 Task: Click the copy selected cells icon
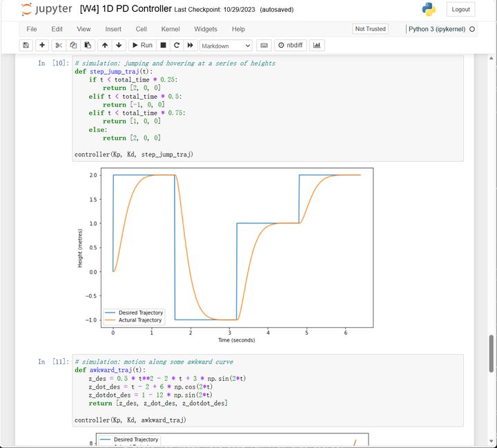[x=73, y=45]
